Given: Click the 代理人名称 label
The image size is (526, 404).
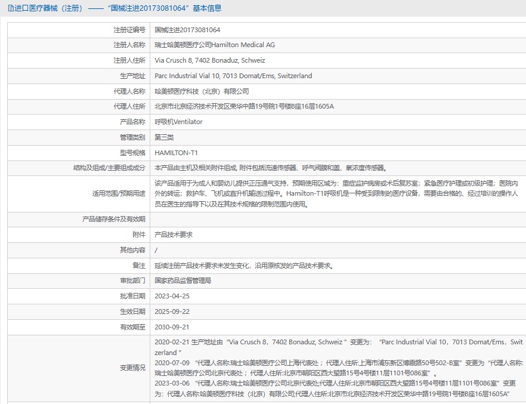Looking at the screenshot, I should coord(129,91).
